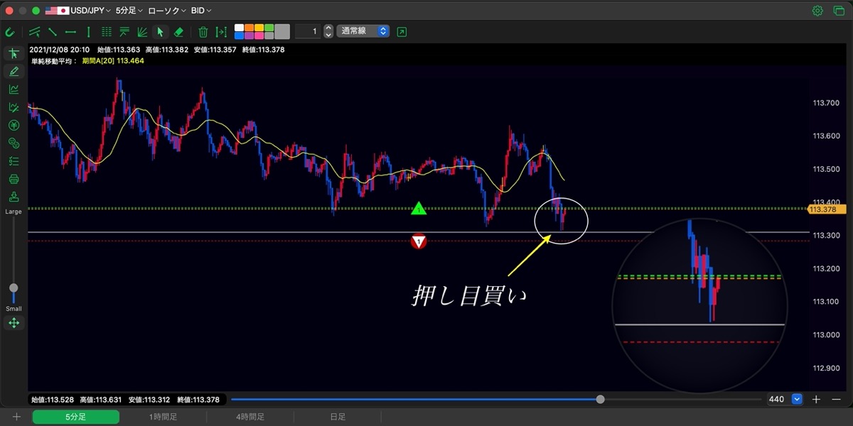This screenshot has height=426, width=853.
Task: Select the horizontal line drawing tool
Action: pyautogui.click(x=70, y=32)
